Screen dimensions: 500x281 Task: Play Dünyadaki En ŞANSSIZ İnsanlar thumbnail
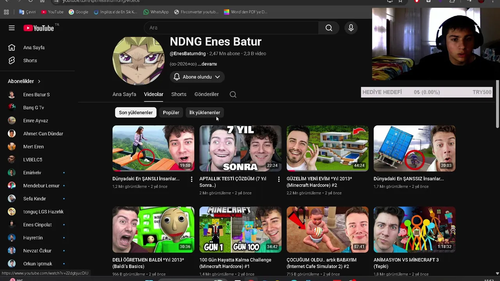[x=414, y=148]
